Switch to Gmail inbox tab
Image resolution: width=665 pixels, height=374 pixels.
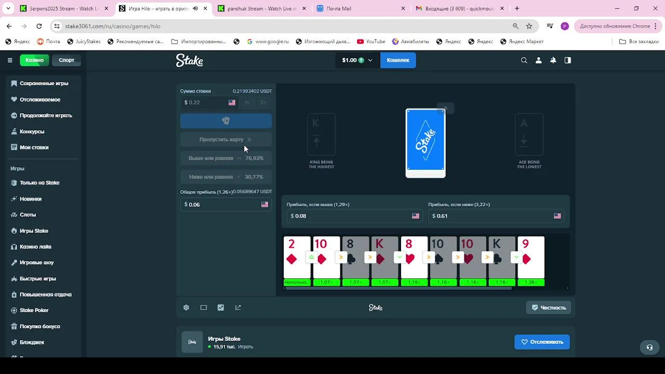tap(459, 8)
